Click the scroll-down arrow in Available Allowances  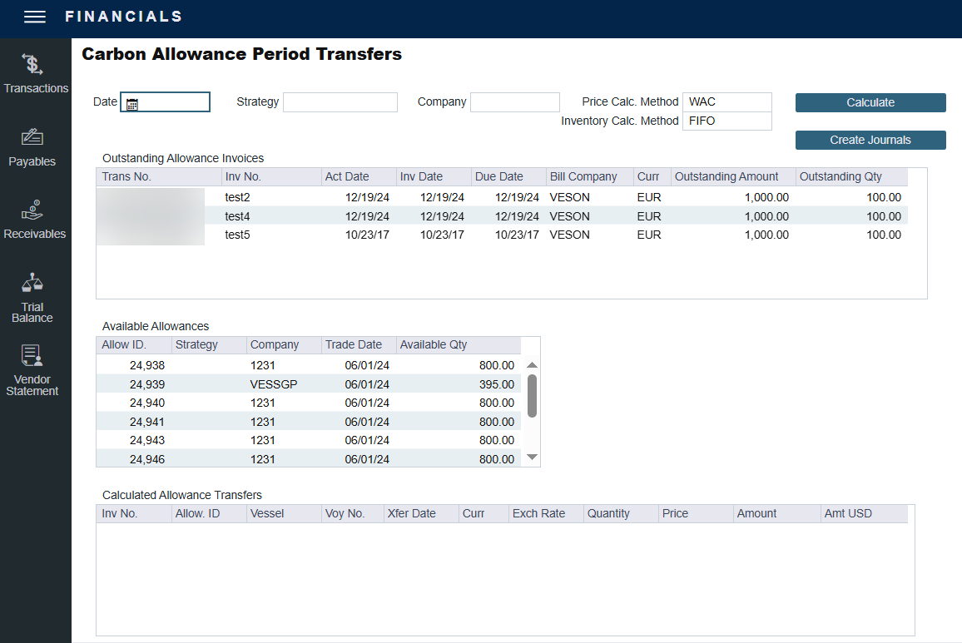pyautogui.click(x=531, y=458)
